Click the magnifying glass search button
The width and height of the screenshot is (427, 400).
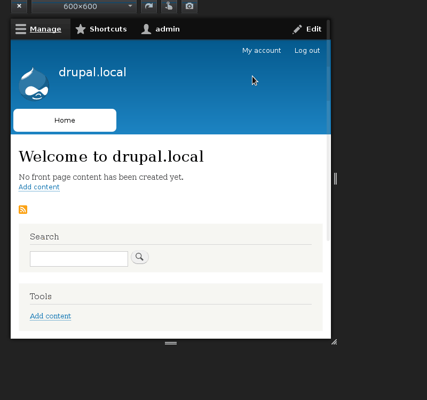pyautogui.click(x=140, y=257)
